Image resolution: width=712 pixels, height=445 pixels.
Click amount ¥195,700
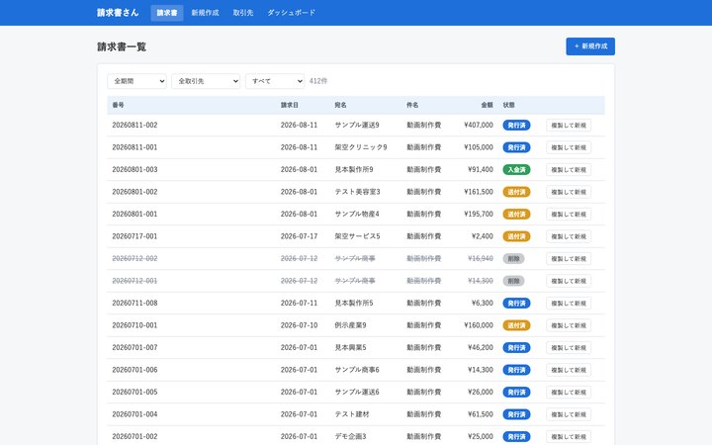(x=479, y=214)
